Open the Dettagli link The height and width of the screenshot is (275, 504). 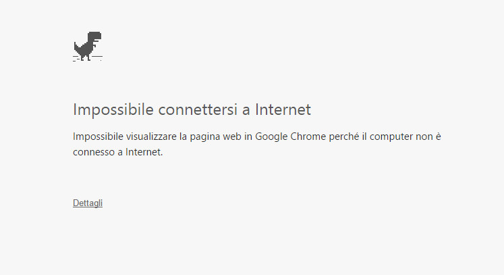coord(88,203)
